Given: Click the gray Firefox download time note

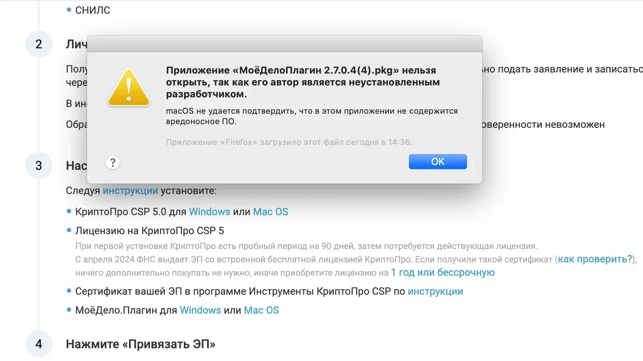Looking at the screenshot, I should click(289, 142).
